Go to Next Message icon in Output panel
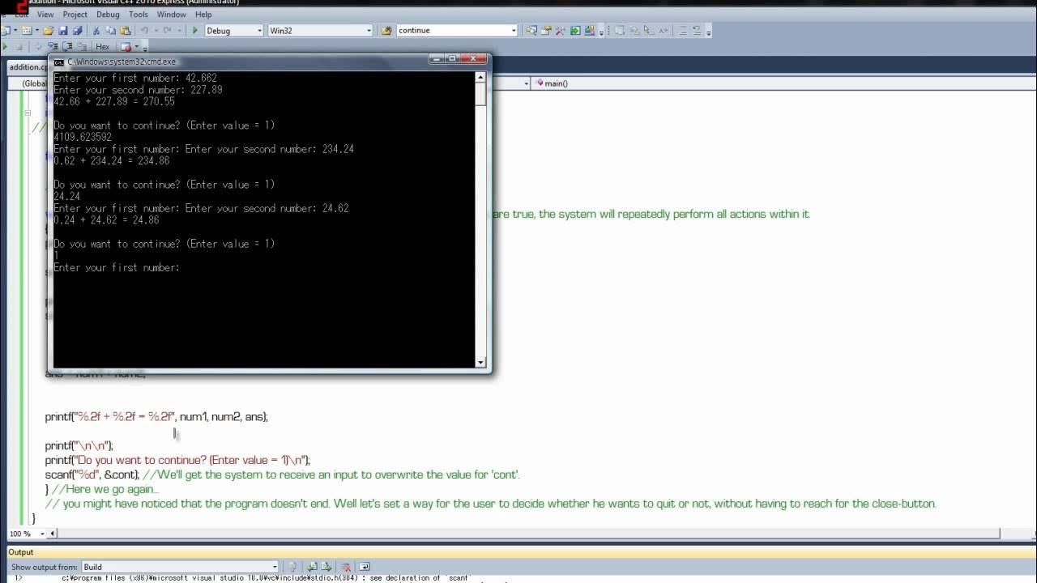 [326, 567]
